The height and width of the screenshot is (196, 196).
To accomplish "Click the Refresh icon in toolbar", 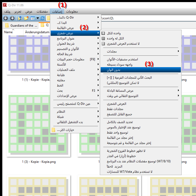I will click(43, 18).
